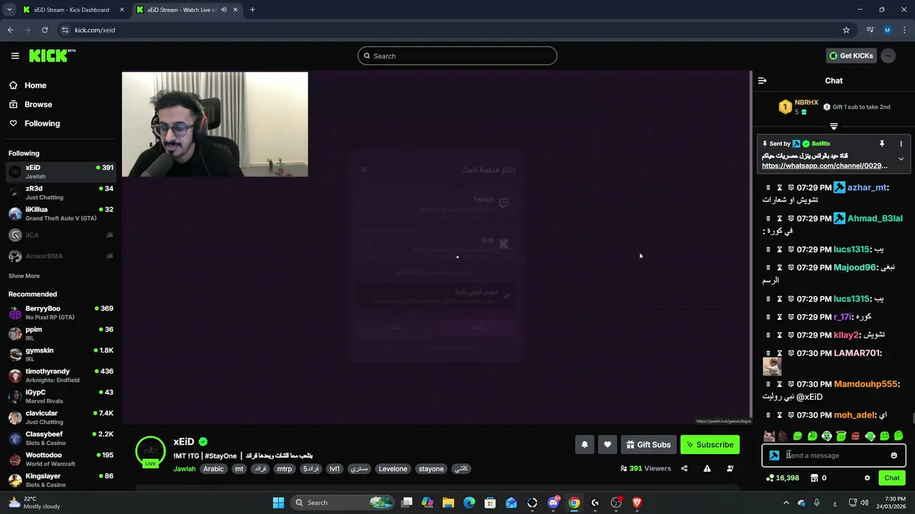
Task: Open iiKillua channel in sidebar
Action: (61, 213)
